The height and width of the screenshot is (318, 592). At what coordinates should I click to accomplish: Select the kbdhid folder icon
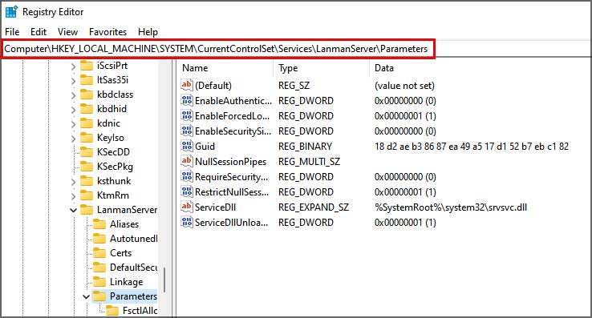pos(87,109)
